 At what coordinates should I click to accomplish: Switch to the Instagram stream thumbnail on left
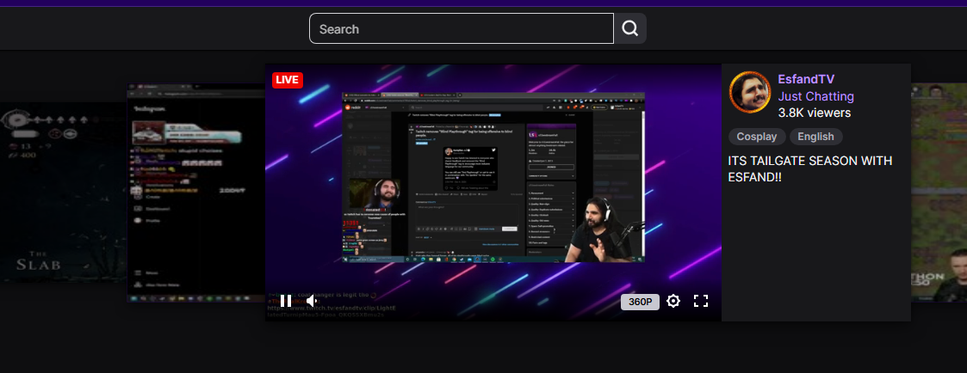(x=196, y=193)
